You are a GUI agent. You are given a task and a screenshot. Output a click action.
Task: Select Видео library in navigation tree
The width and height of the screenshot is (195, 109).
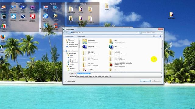click(70, 58)
